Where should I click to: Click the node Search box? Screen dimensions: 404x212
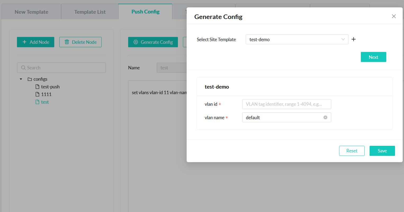coord(61,68)
